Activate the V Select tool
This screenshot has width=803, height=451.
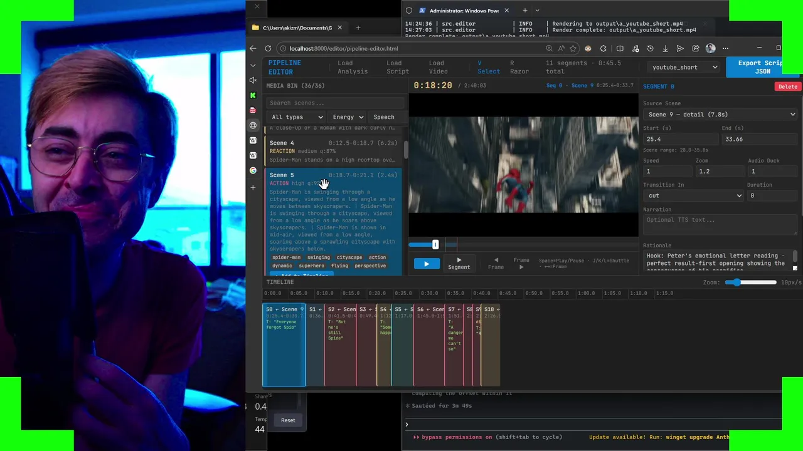click(x=489, y=67)
